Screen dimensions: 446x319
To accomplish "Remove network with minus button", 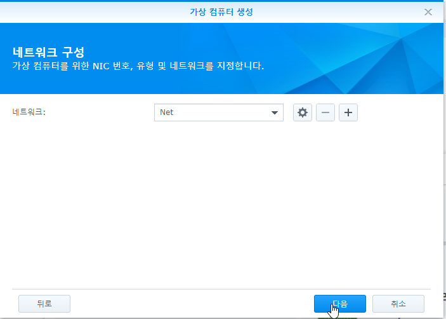I will [x=325, y=112].
